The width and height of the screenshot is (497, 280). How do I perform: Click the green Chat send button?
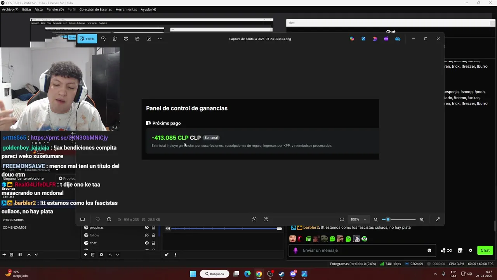pos(485,250)
